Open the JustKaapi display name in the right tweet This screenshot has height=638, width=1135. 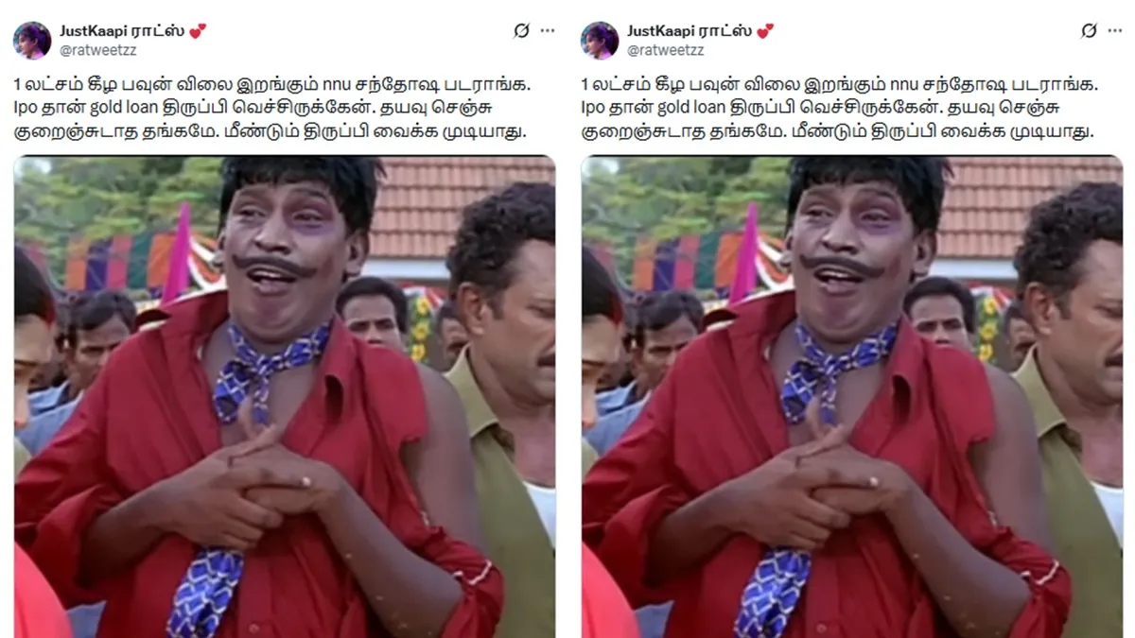pyautogui.click(x=690, y=31)
